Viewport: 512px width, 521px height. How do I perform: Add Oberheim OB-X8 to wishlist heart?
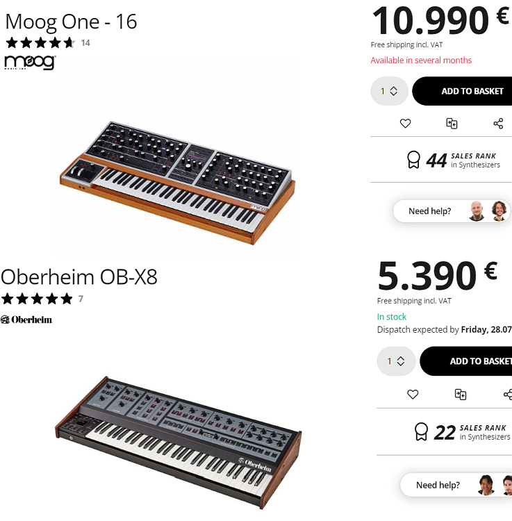[x=413, y=395]
